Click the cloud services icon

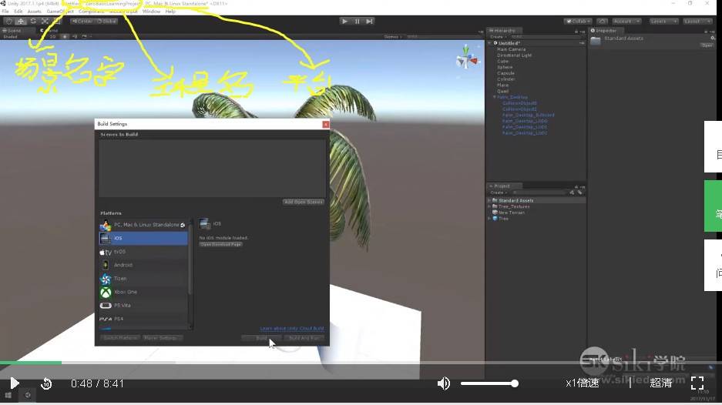click(x=603, y=21)
